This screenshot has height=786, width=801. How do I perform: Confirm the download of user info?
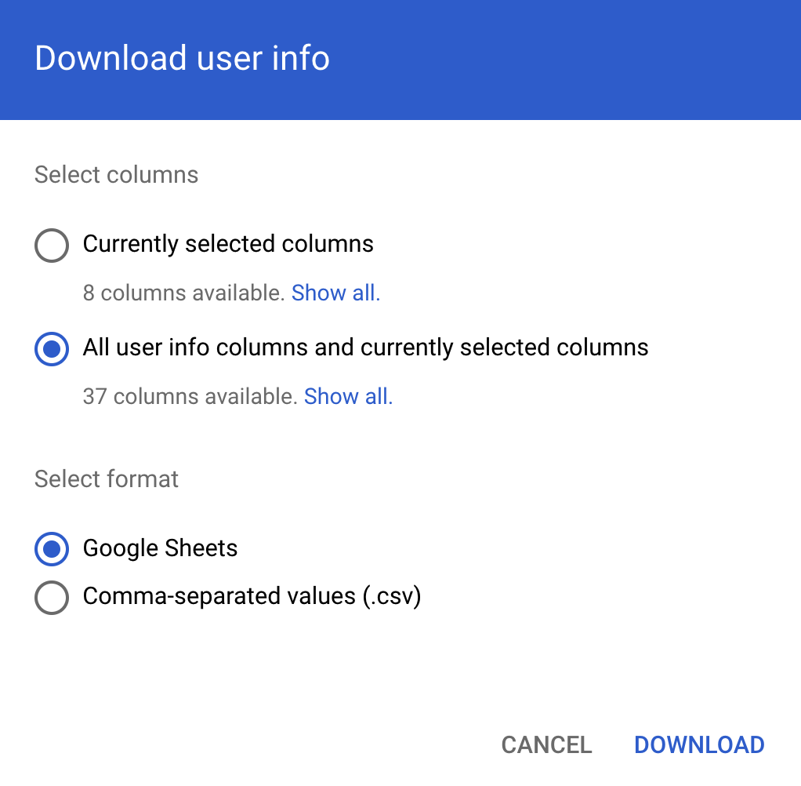point(698,744)
